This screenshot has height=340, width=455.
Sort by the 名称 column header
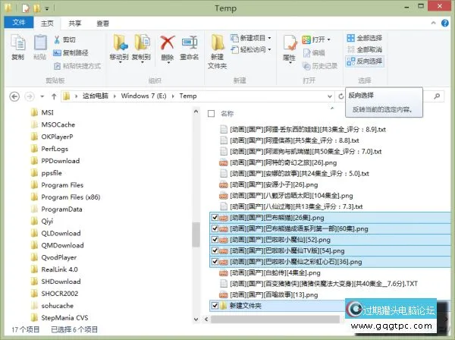[227, 114]
